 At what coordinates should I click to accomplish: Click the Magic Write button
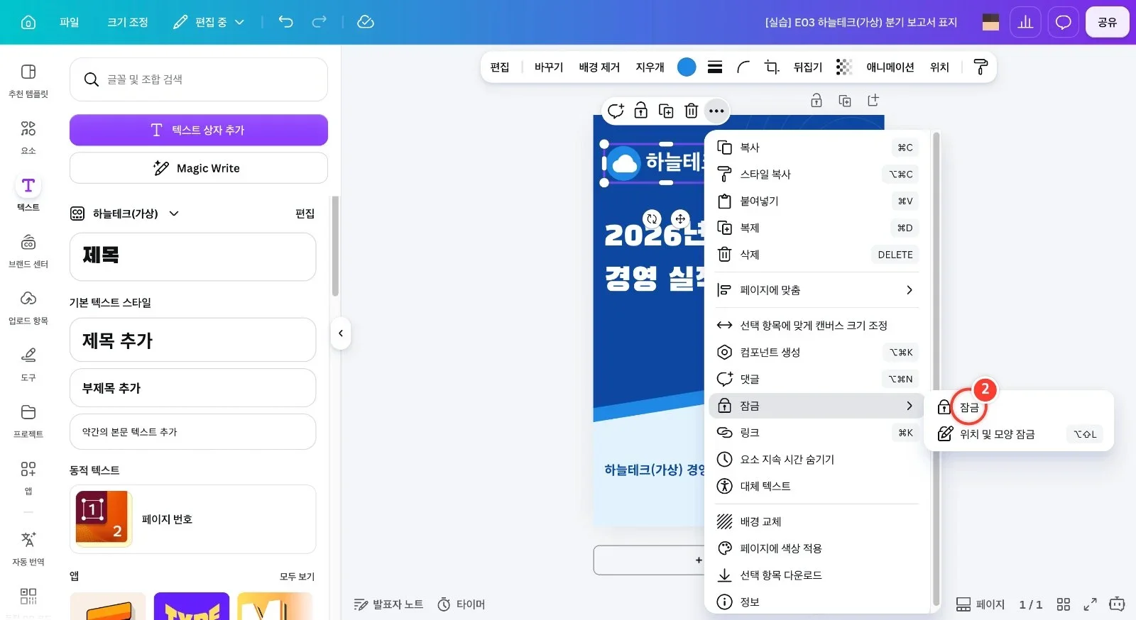click(199, 168)
